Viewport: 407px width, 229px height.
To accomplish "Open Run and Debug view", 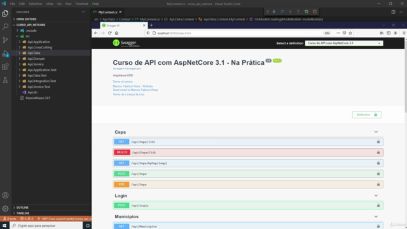I will pos(5,53).
